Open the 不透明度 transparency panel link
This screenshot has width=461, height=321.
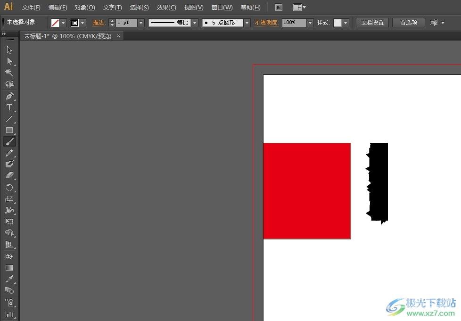pyautogui.click(x=267, y=23)
